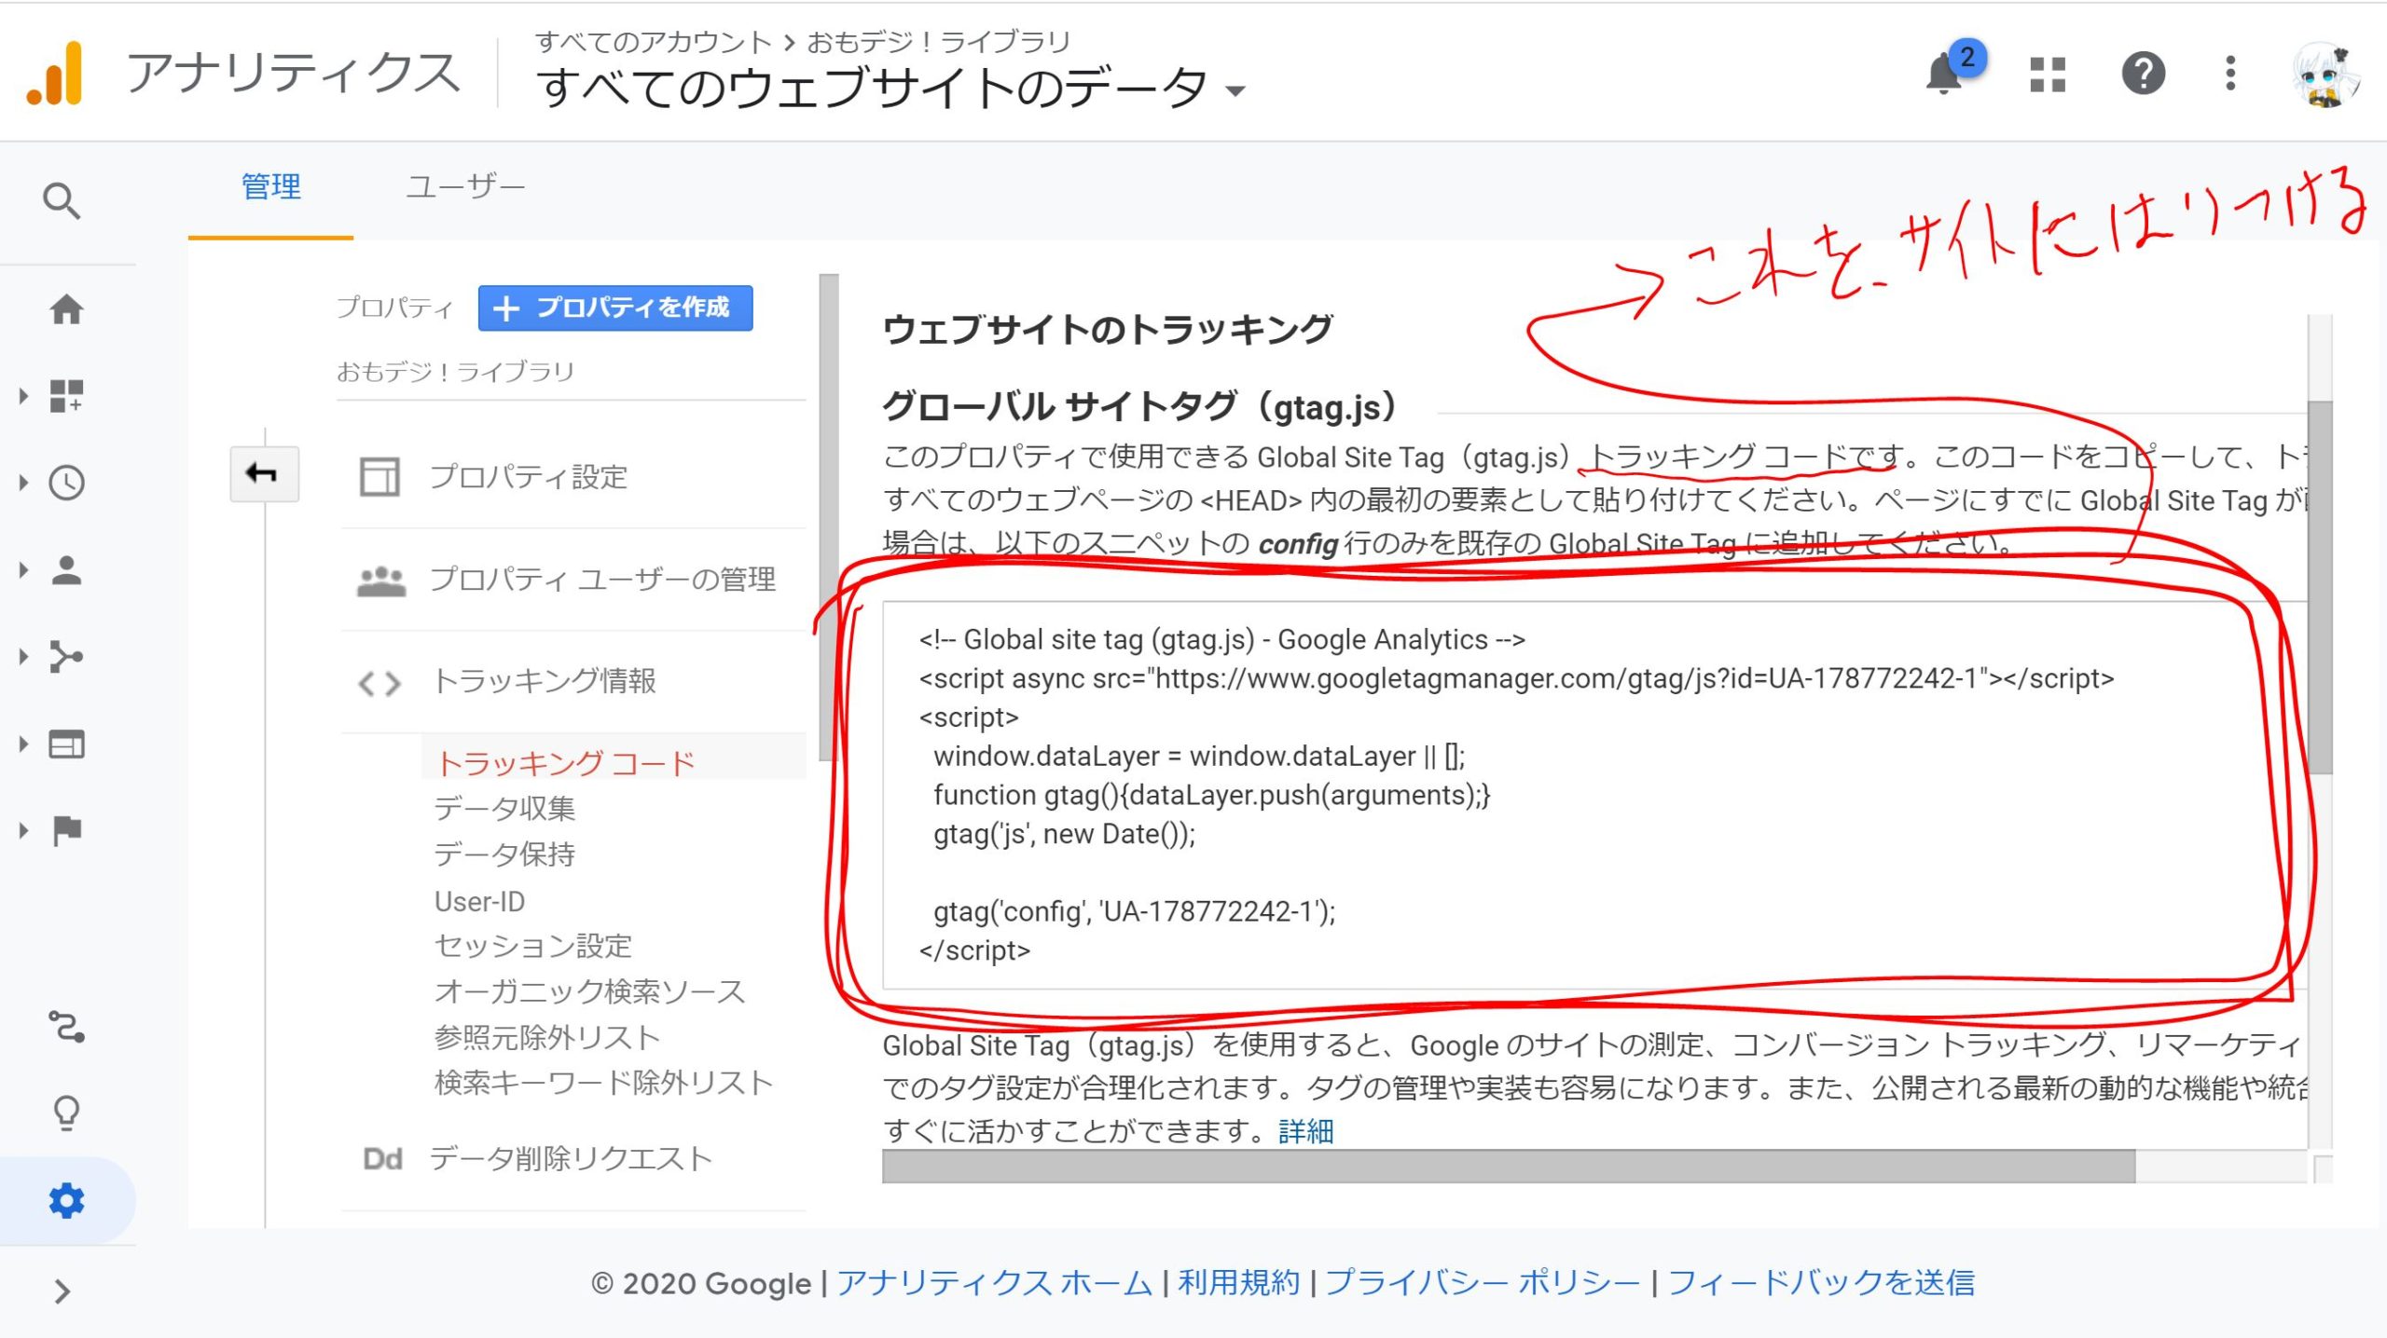Expand the Customization section arrow
The width and height of the screenshot is (2387, 1338).
click(x=23, y=396)
